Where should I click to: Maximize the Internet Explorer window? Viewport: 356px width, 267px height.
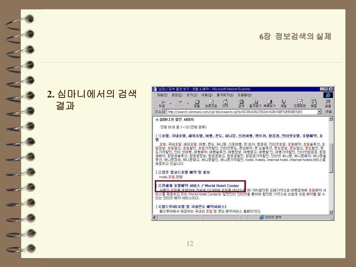point(326,89)
